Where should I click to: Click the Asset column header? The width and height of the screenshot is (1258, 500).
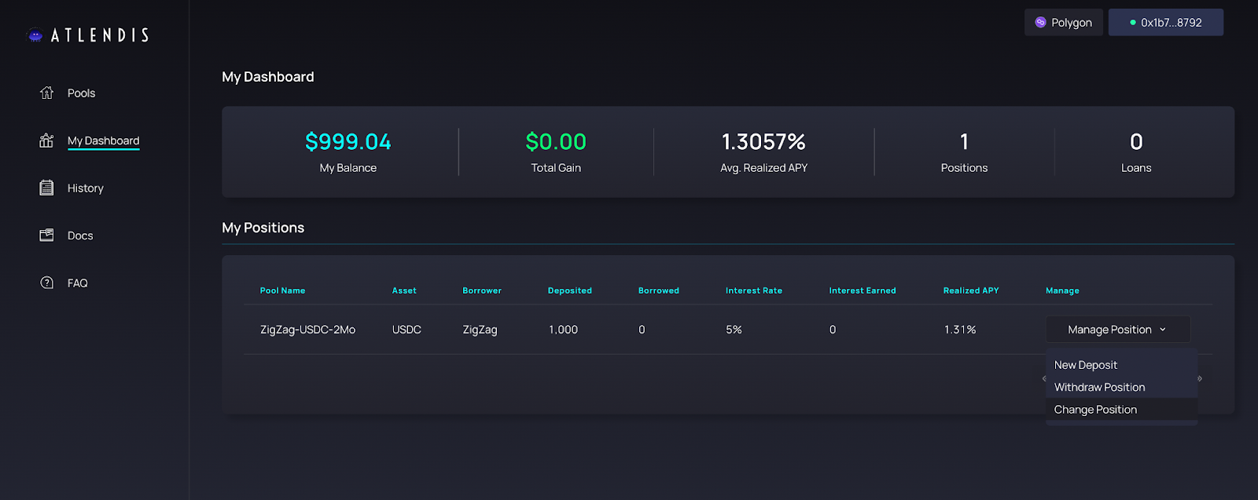tap(404, 290)
